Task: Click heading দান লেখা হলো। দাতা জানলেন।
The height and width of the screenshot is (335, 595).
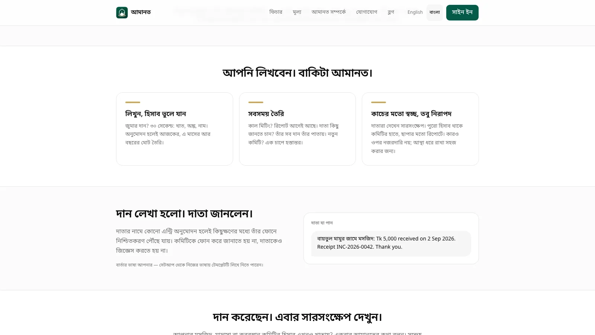Action: tap(184, 214)
